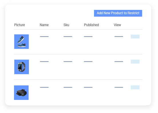This screenshot has width=158, height=113.
Task: Sort by the View column header
Action: 117,25
